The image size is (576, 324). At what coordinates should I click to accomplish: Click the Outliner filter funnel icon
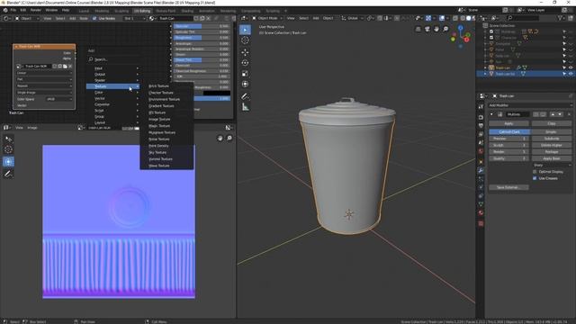pos(560,18)
